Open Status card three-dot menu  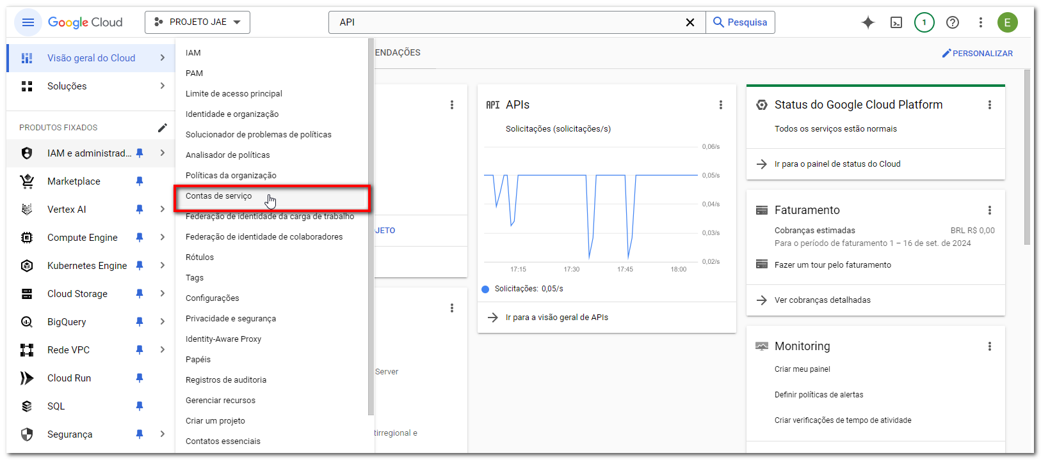pos(990,105)
